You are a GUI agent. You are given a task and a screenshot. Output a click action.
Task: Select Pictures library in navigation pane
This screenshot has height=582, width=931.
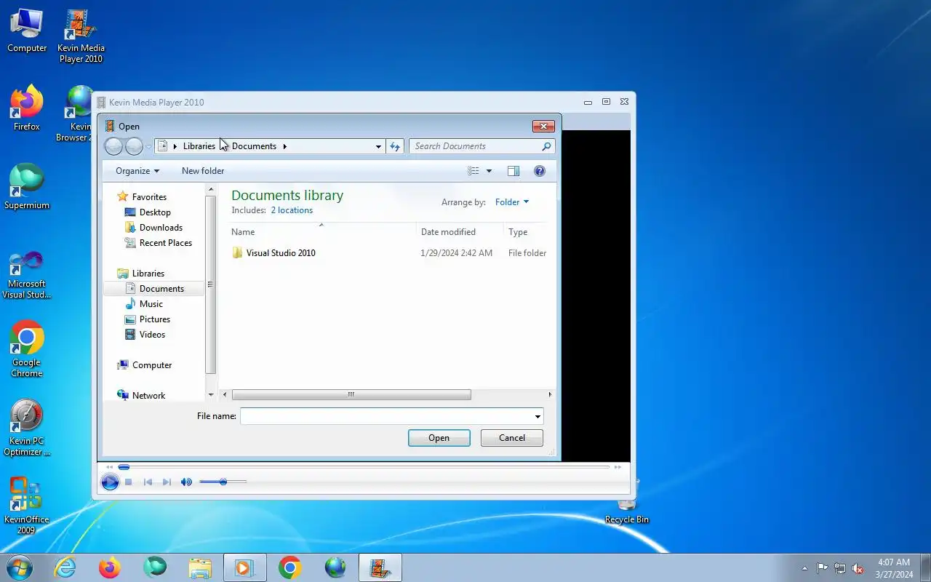[154, 319]
